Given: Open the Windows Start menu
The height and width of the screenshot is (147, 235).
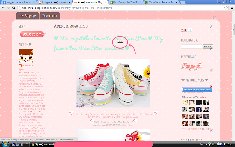Looking at the screenshot, I should 5,144.
